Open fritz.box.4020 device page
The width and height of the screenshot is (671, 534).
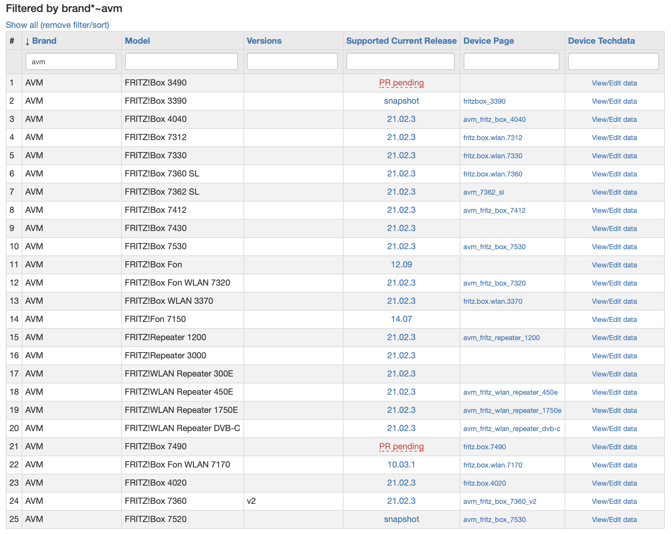click(x=484, y=483)
